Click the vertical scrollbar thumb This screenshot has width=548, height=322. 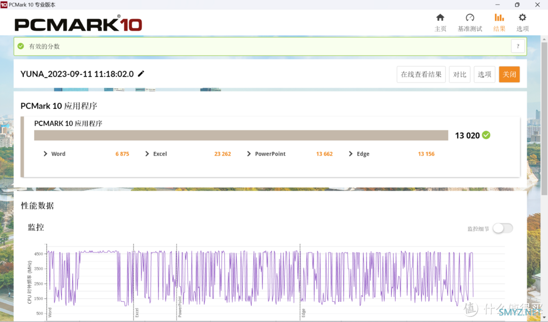click(x=544, y=118)
